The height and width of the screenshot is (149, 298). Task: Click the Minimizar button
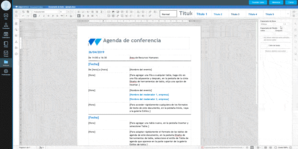[x=276, y=2]
